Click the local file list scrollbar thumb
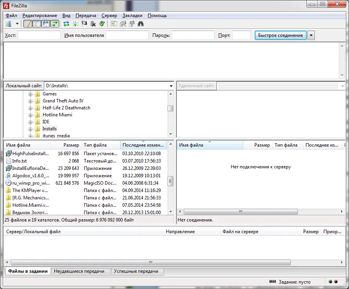 [x=171, y=181]
